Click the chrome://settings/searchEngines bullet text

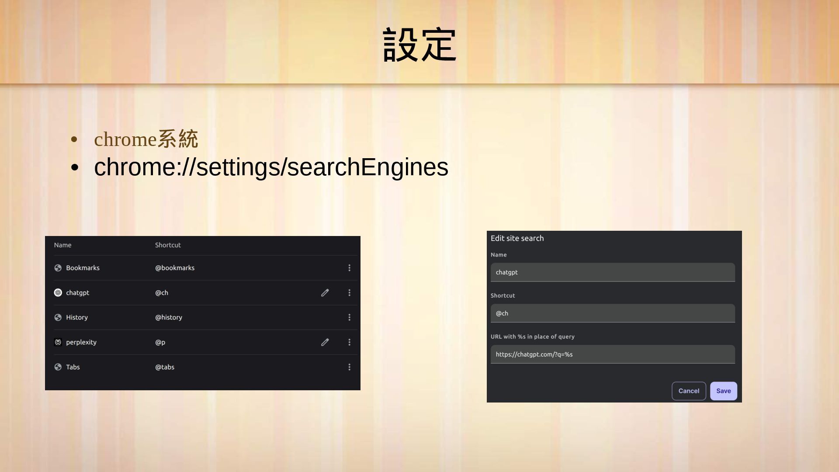click(271, 167)
